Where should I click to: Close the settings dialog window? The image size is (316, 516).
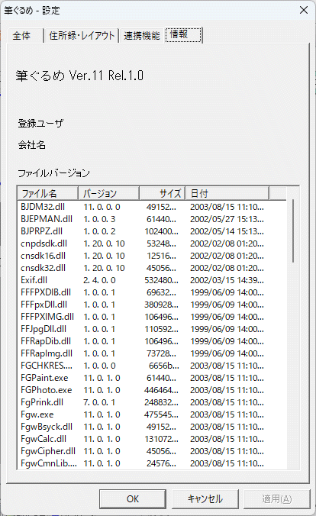tap(304, 10)
